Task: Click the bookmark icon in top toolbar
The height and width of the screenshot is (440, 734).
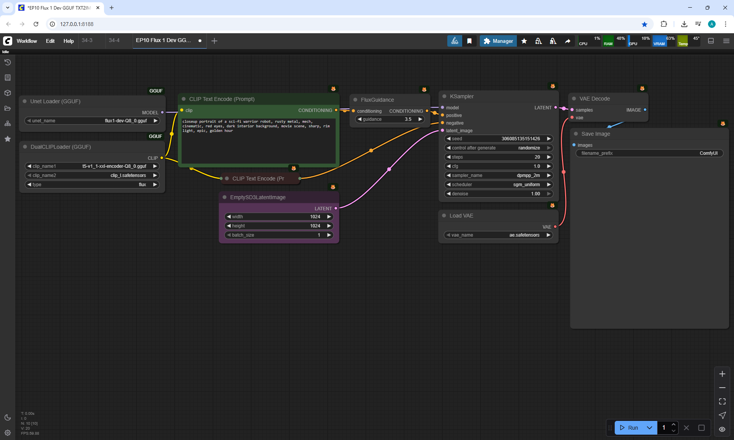Action: [x=469, y=41]
